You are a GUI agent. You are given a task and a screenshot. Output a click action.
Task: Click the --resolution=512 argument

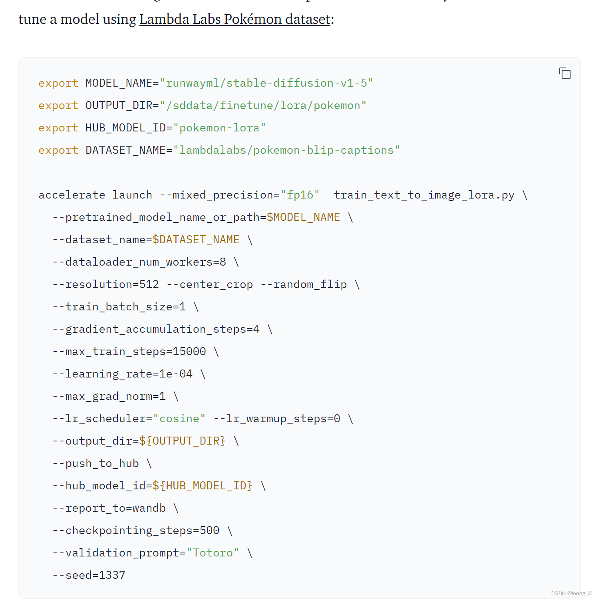[x=105, y=284]
